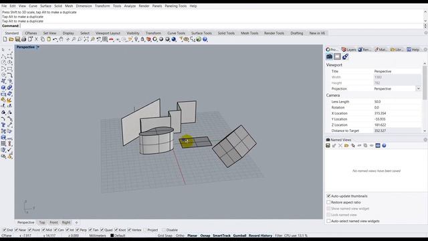Toggle the Cen osnap checkbox
Screen dimensions: 428x241
pyautogui.click(x=56, y=230)
